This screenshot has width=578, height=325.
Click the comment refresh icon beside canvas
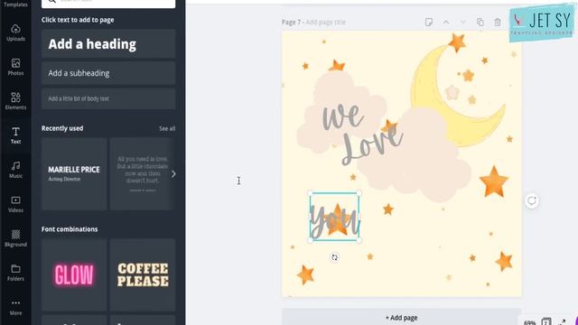point(532,200)
